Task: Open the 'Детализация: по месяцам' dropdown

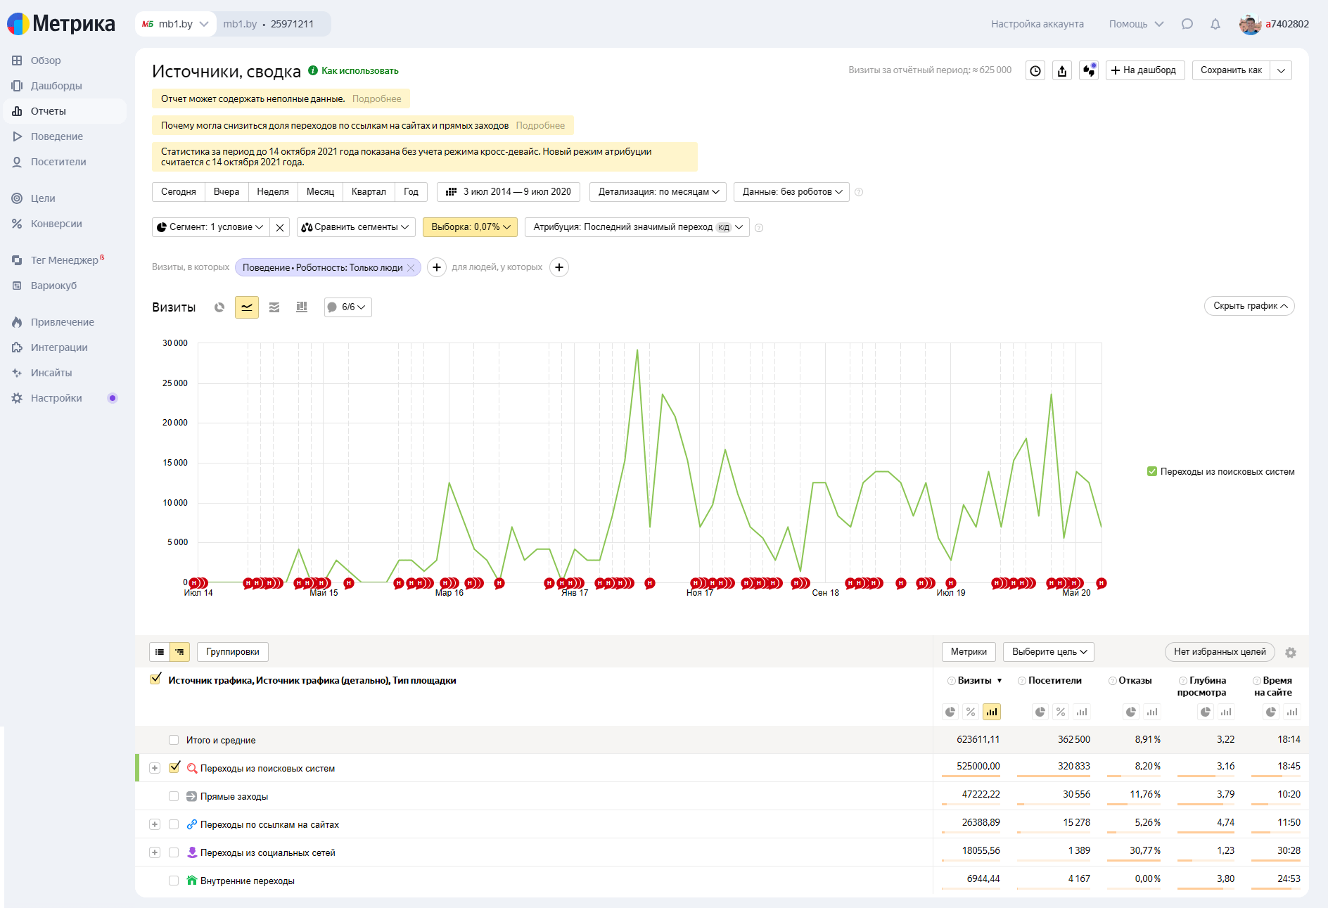Action: (x=658, y=192)
